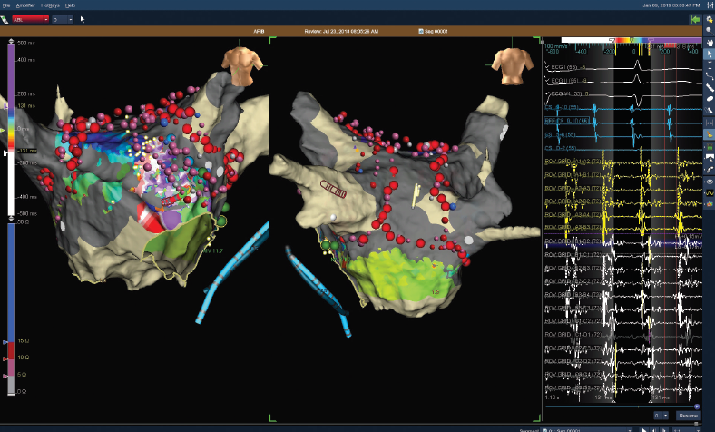
Task: Click the Review Jul 23, 2018 timestamp
Action: pyautogui.click(x=341, y=32)
